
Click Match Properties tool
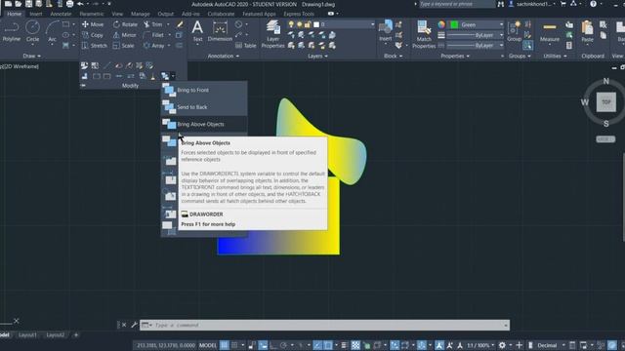pos(424,35)
